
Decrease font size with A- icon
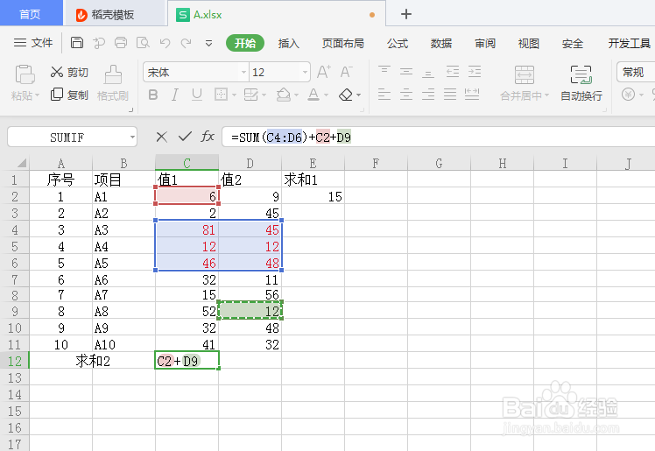[x=346, y=72]
